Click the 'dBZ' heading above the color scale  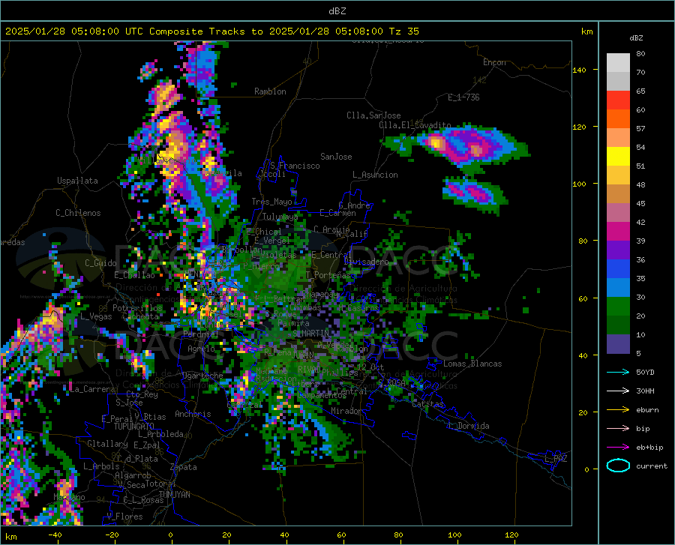tap(636, 37)
